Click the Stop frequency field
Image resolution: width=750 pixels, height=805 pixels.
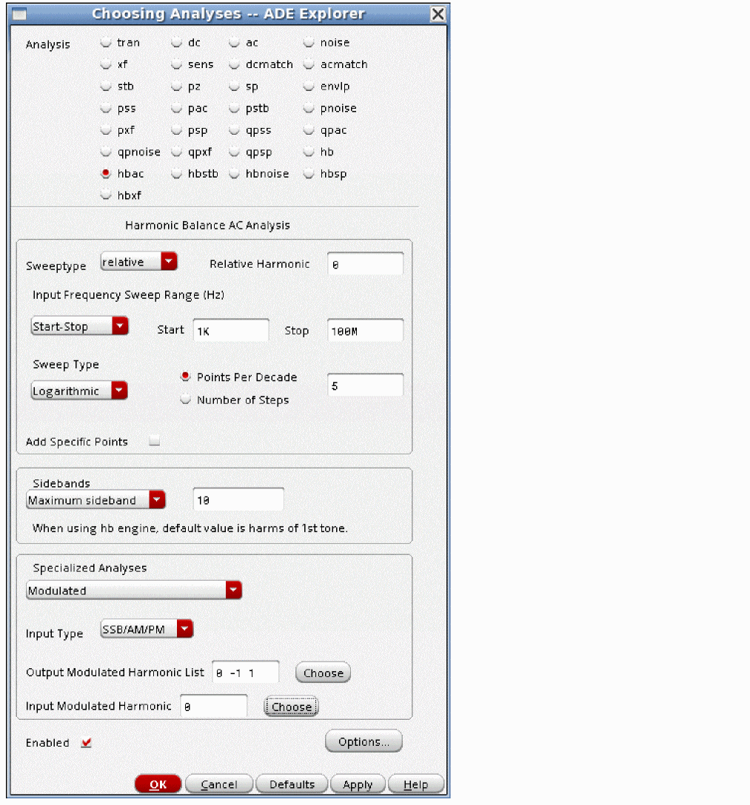point(365,330)
